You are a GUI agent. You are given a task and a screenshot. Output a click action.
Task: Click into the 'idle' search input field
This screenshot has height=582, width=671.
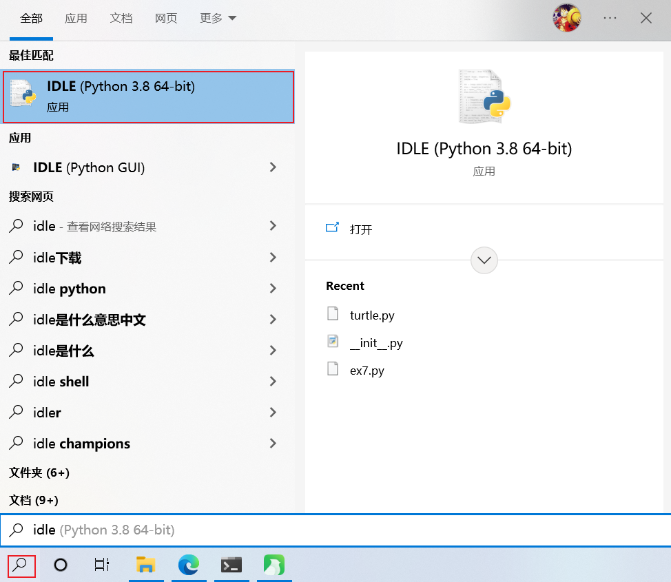pos(335,530)
